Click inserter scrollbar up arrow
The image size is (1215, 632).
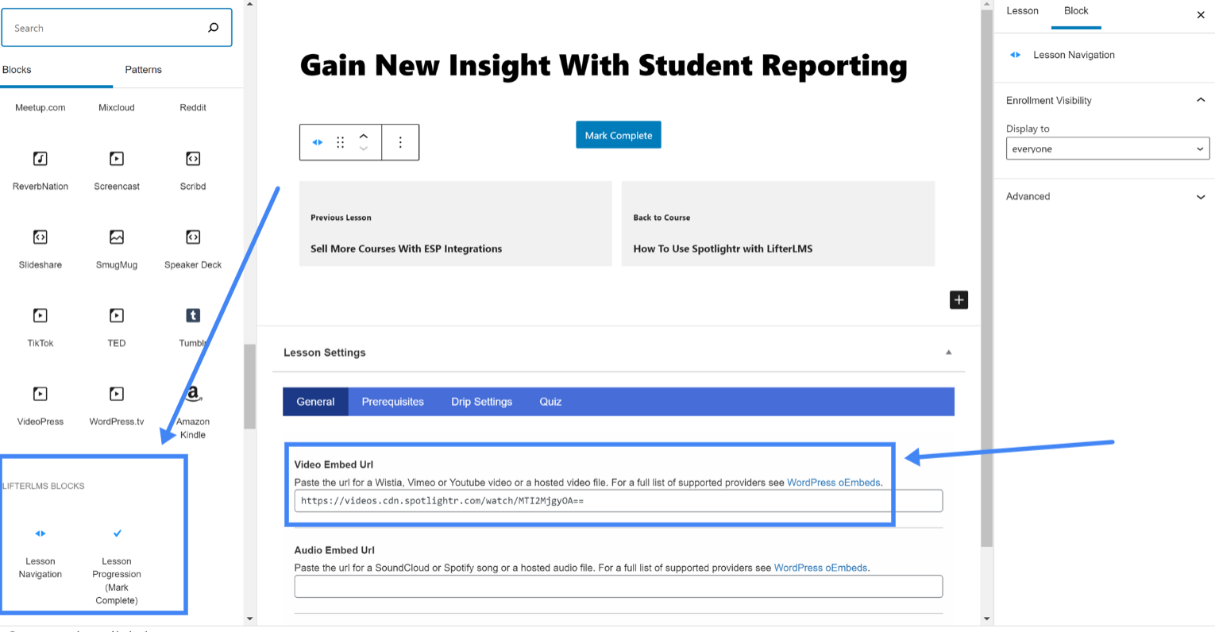(249, 5)
